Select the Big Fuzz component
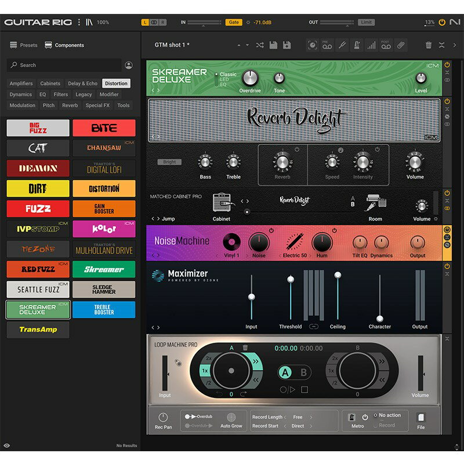Viewport: 464px width, 464px height. point(38,128)
